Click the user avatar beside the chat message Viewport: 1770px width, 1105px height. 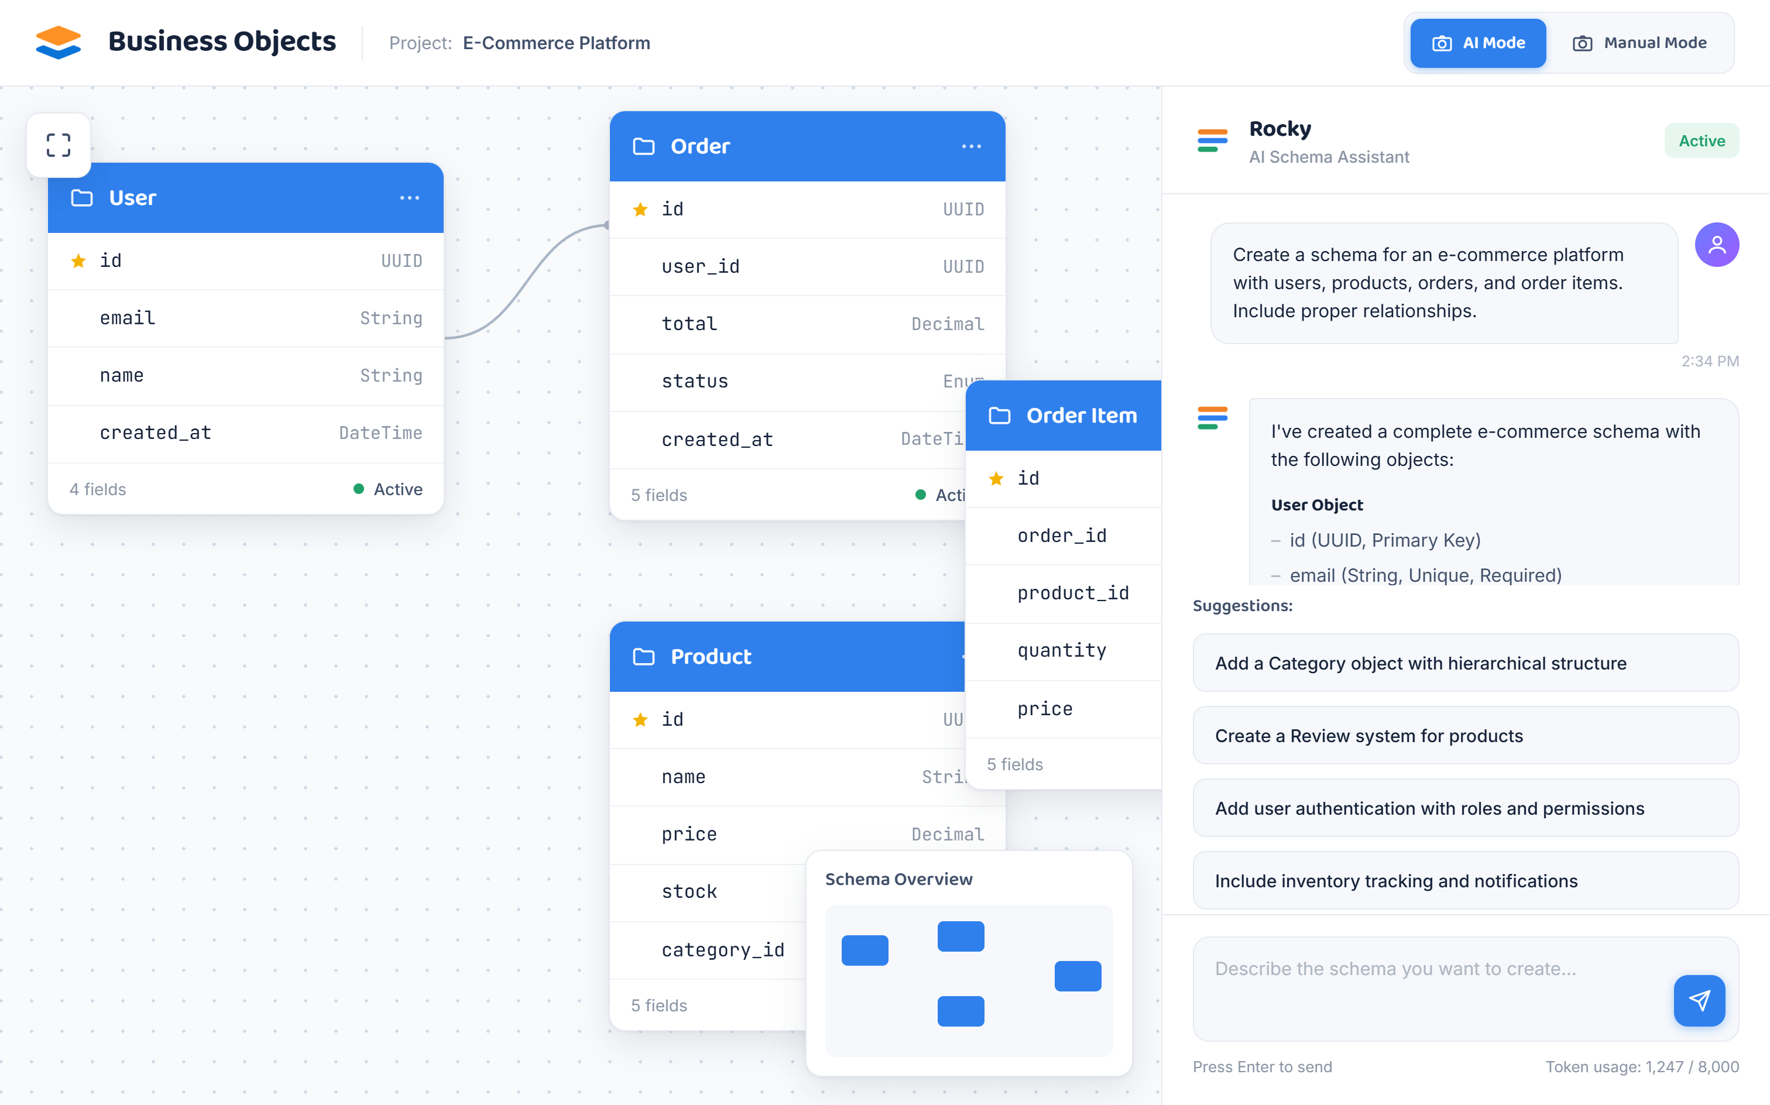1717,245
